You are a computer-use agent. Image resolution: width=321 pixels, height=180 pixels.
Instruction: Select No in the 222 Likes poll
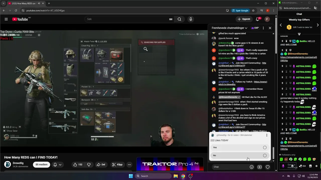(240, 155)
